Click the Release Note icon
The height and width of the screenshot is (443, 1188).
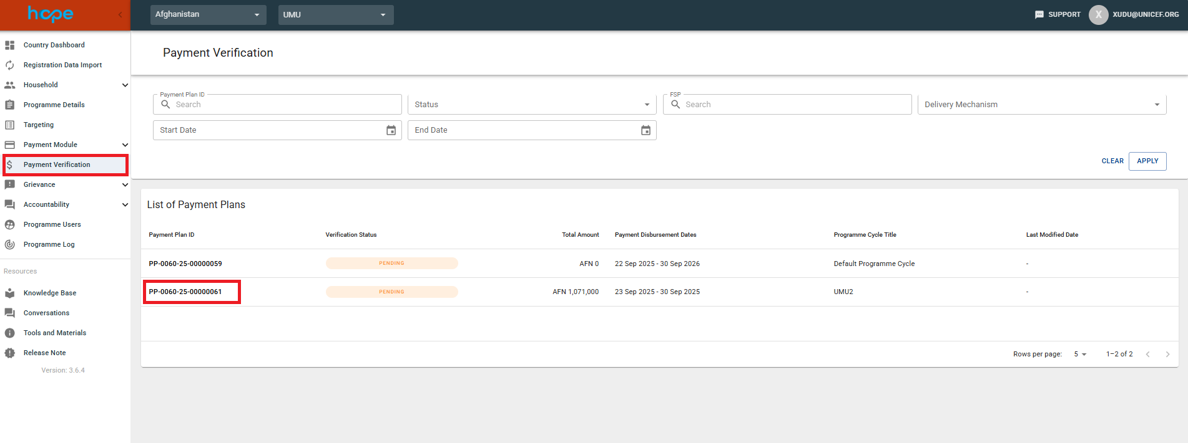tap(10, 353)
